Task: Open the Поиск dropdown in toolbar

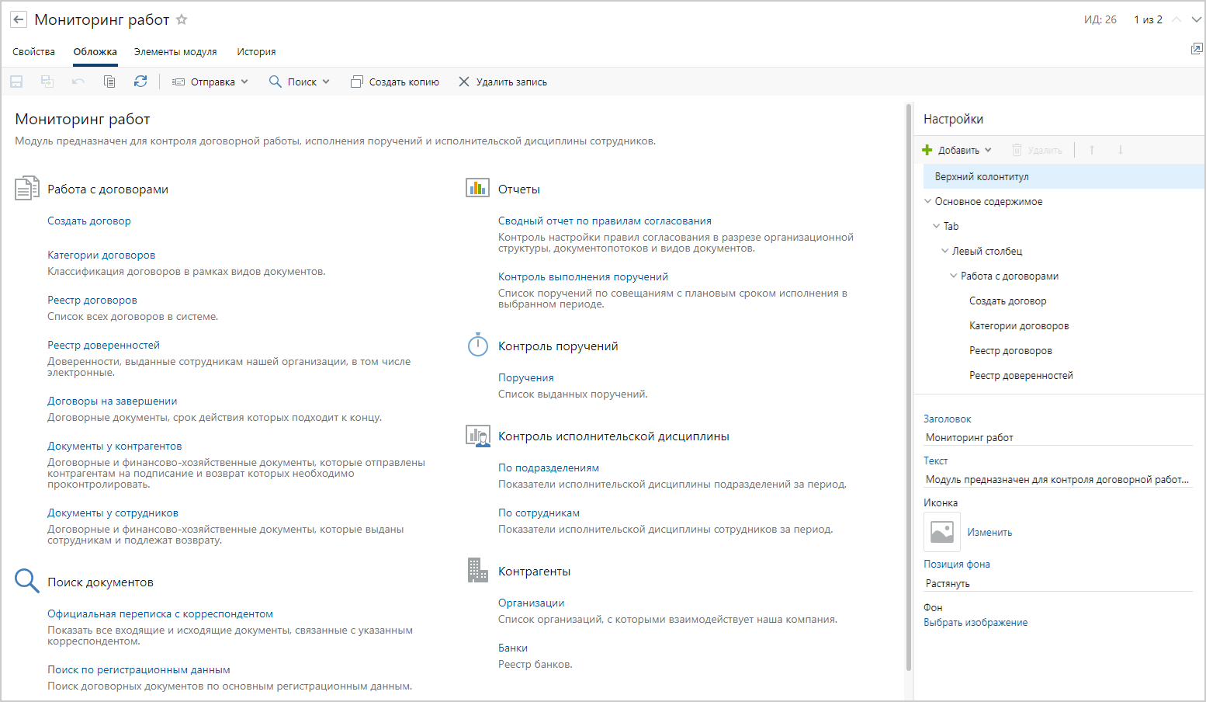Action: [x=300, y=82]
